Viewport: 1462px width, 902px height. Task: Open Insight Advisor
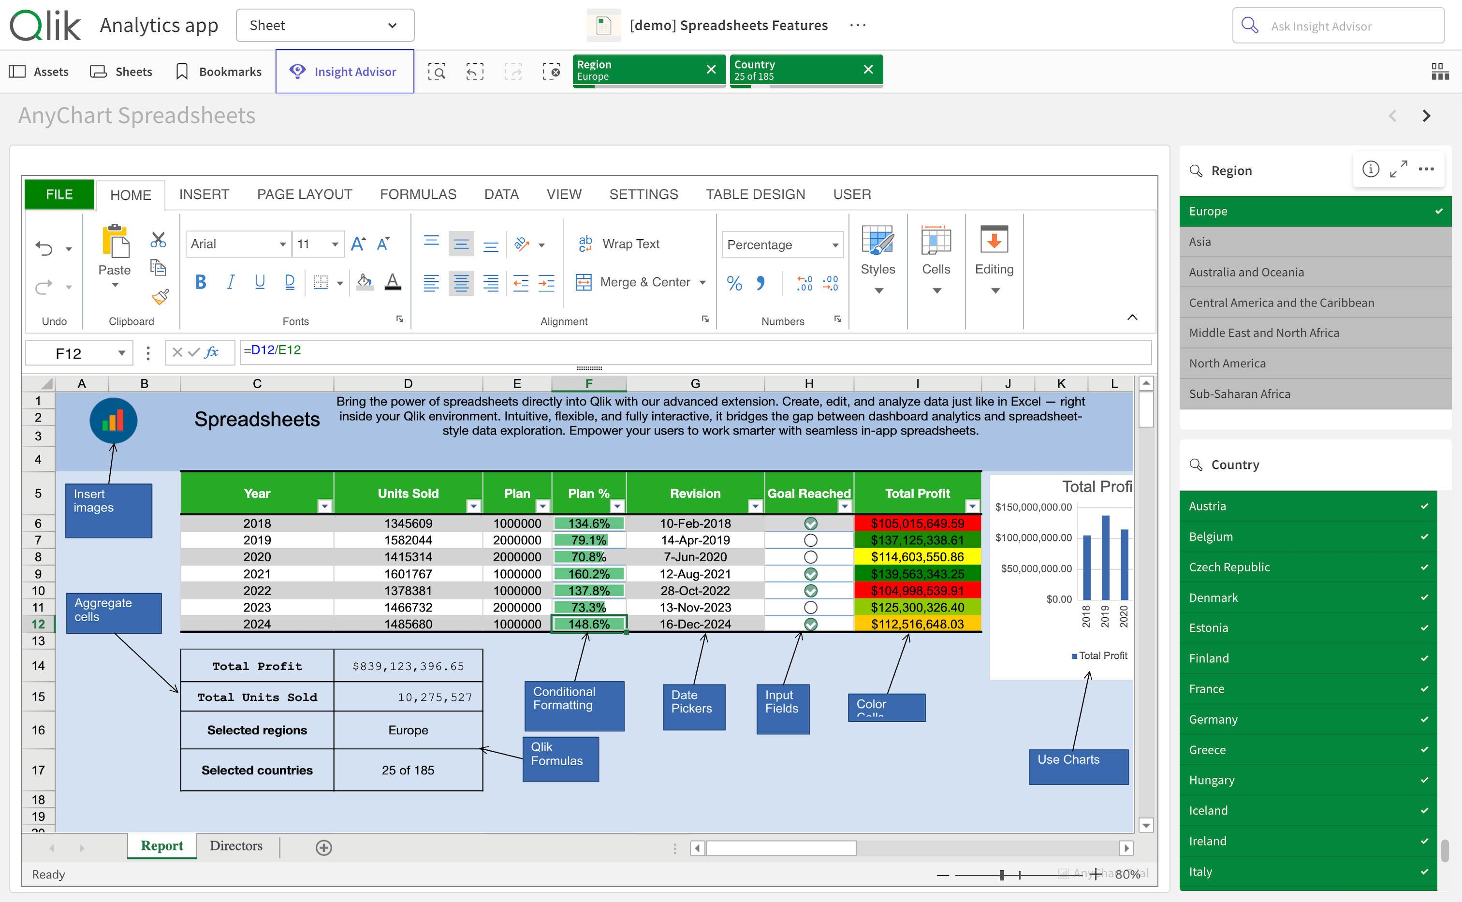tap(345, 71)
